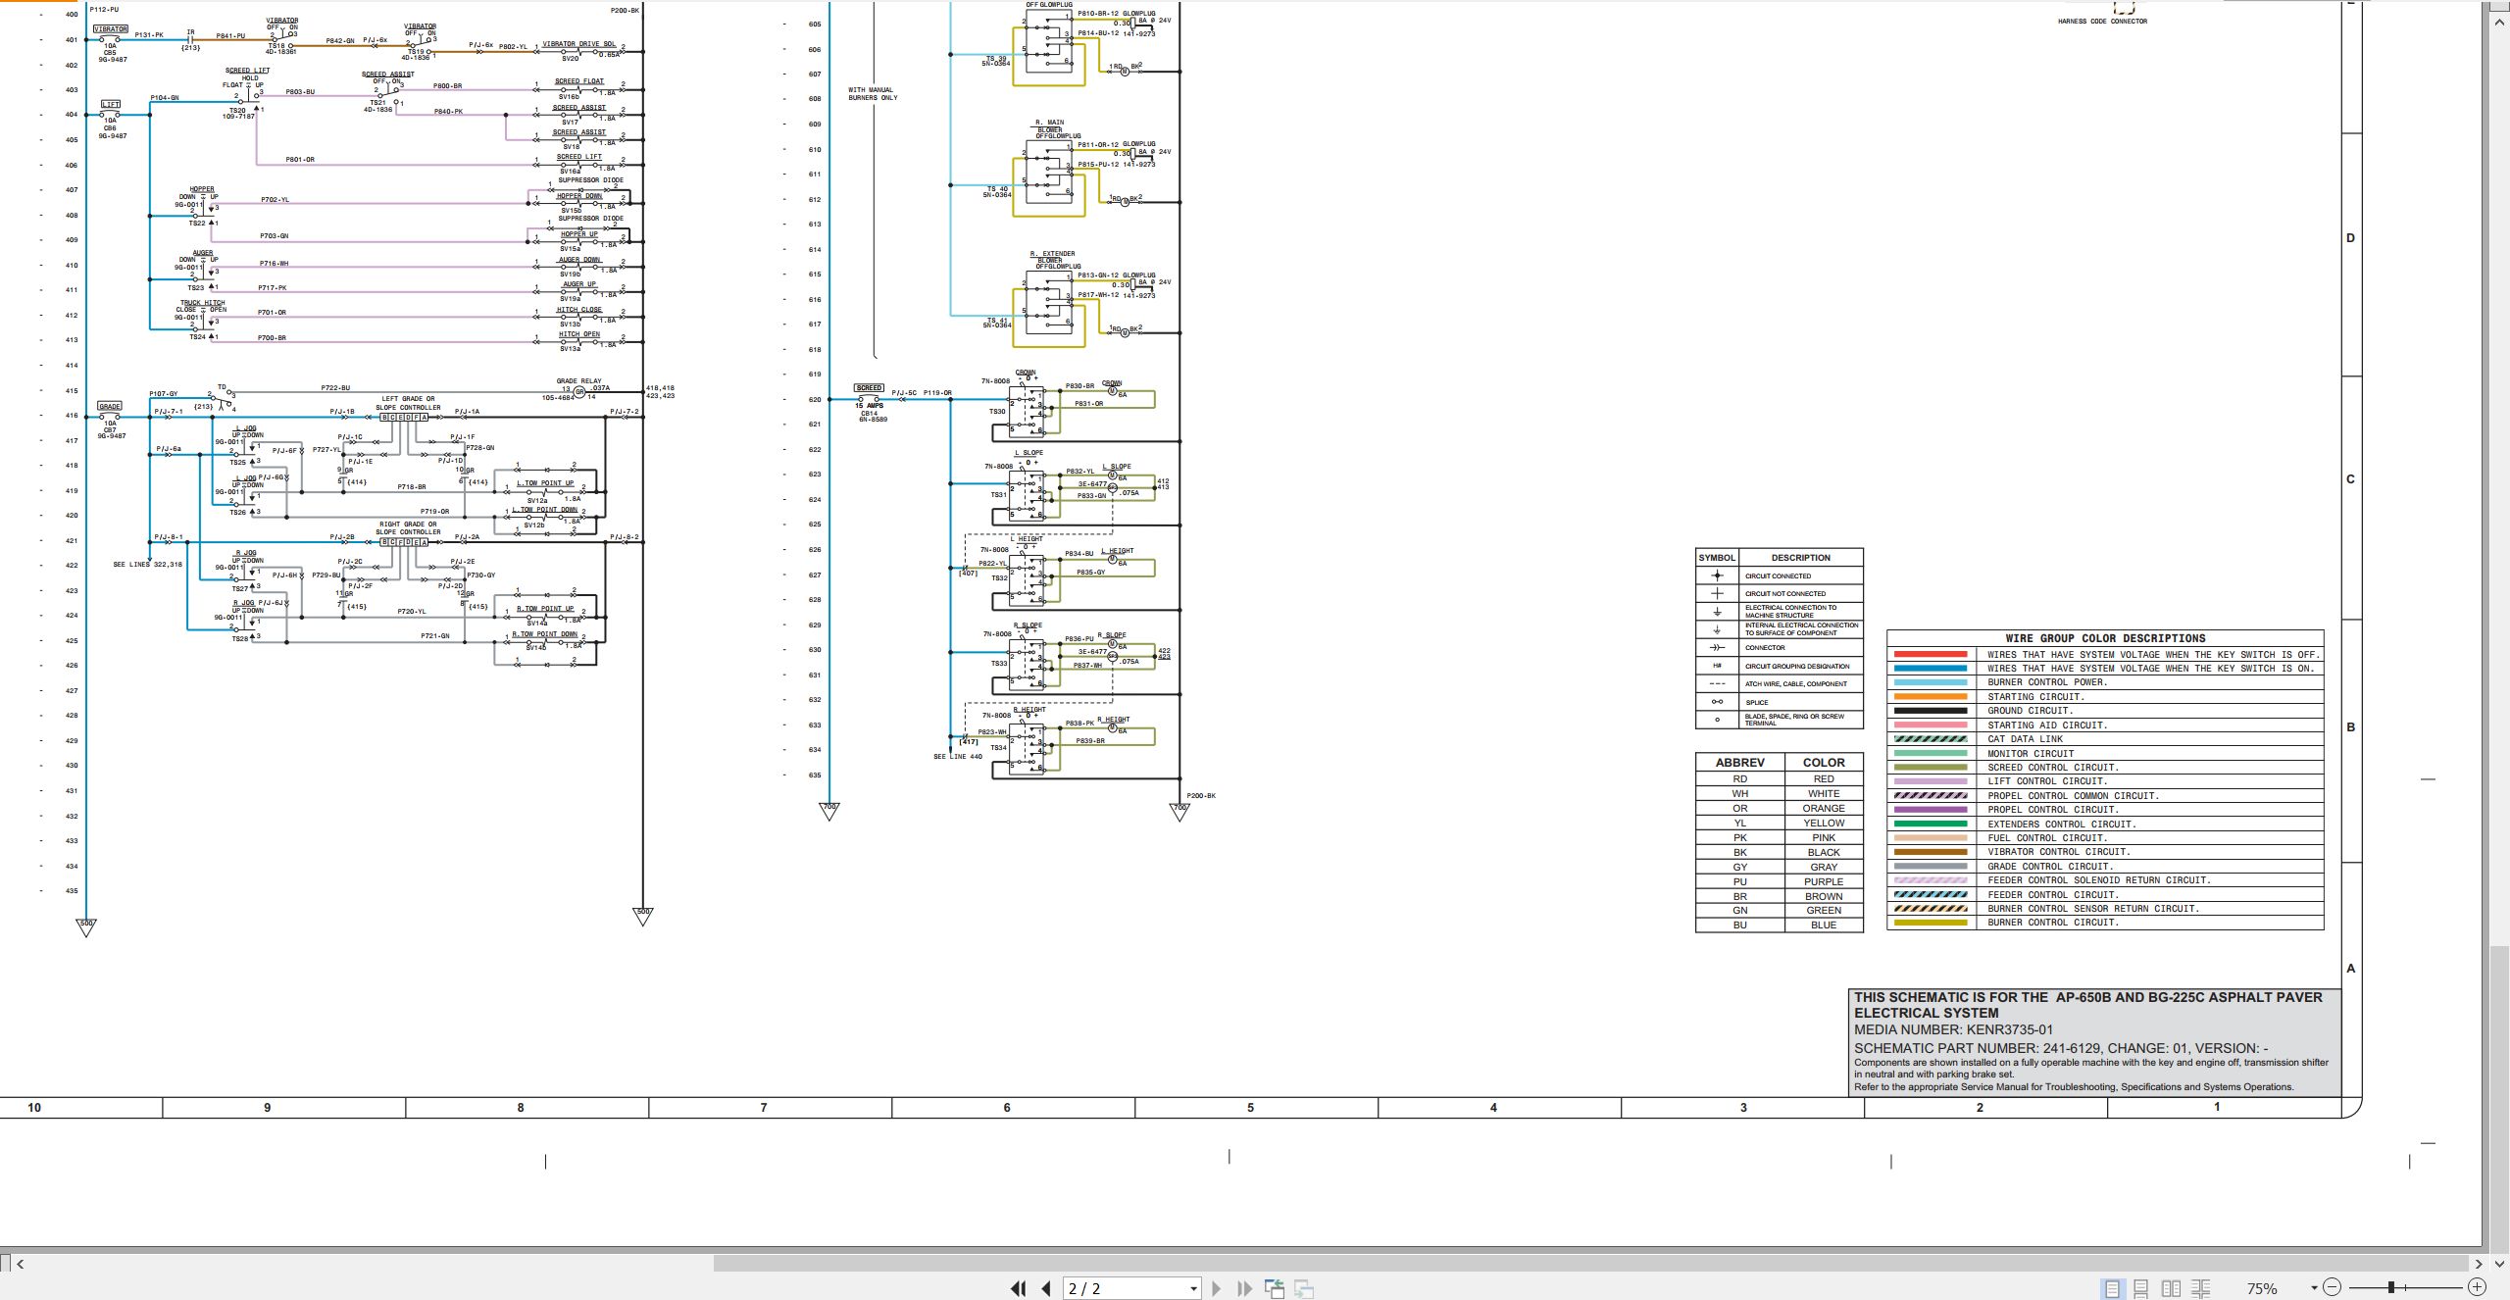Go to the previous page
The width and height of the screenshot is (2510, 1300).
(x=1046, y=1288)
